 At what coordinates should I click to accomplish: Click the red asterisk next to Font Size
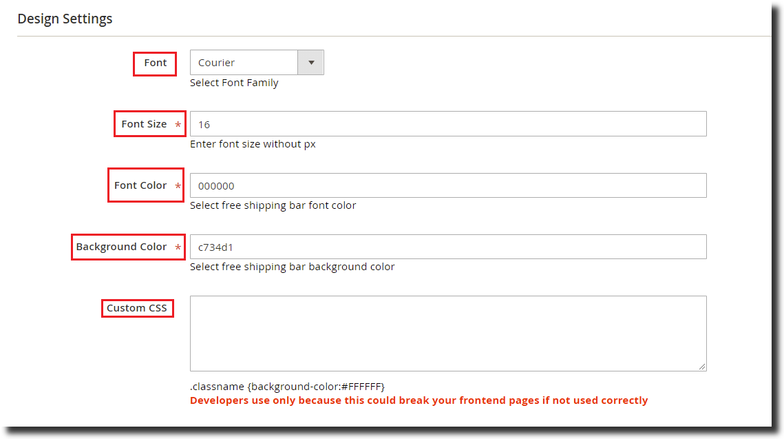[x=178, y=125]
